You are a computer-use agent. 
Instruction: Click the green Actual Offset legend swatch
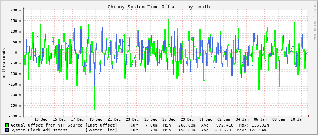(x=7, y=125)
